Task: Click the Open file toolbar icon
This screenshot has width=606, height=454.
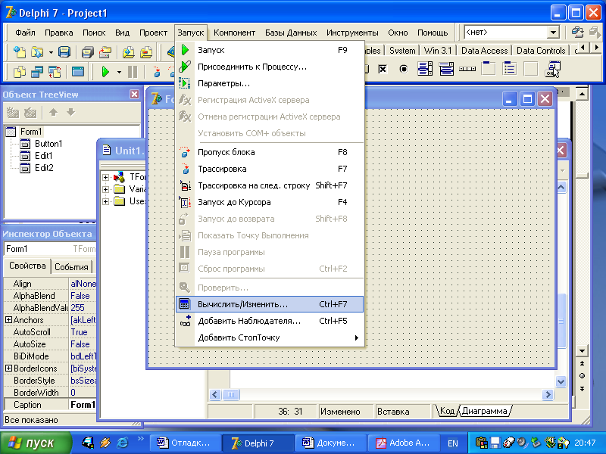Action: click(x=37, y=51)
